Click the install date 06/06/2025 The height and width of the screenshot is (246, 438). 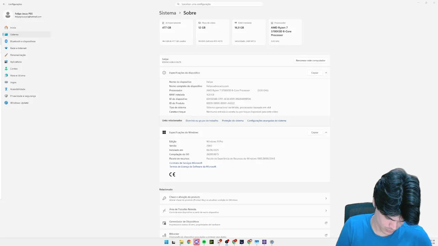point(212,150)
